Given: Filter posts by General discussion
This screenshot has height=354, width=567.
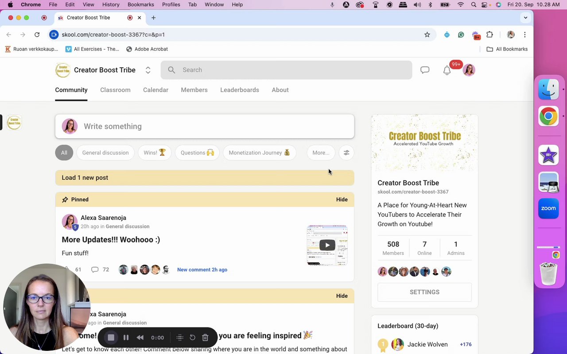Looking at the screenshot, I should tap(105, 153).
